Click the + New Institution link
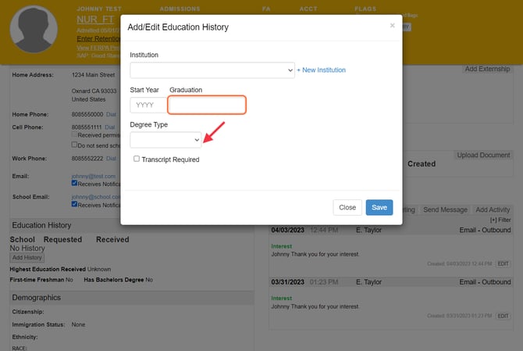This screenshot has height=351, width=523. [321, 70]
